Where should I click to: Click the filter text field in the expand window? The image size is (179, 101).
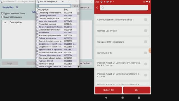pos(54,6)
